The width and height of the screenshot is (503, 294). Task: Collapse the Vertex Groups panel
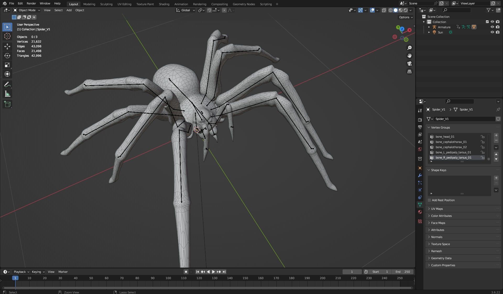pyautogui.click(x=429, y=128)
